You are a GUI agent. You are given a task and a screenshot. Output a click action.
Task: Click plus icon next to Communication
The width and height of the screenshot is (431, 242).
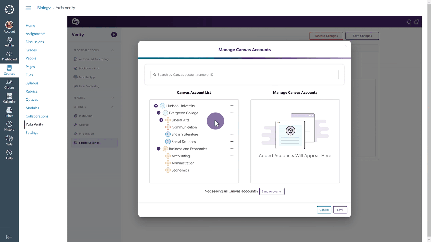(x=232, y=127)
